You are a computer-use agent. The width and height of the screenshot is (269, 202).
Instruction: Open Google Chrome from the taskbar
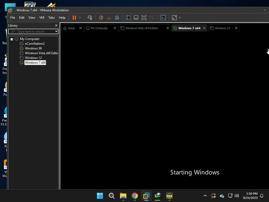pos(135,196)
